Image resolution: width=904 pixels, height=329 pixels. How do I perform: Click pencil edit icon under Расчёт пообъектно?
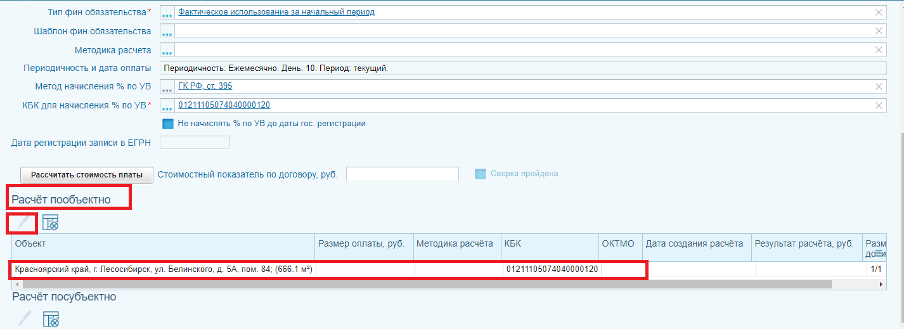tap(23, 223)
